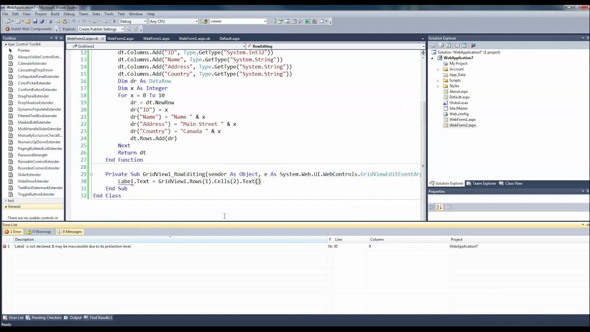Collapse the GridView1_RowEditing sub outline
The image size is (590, 332).
pos(91,174)
